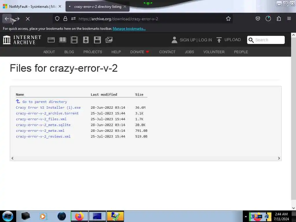Open the ABOUT nav item
Image resolution: width=296 pixels, height=222 pixels.
coord(49,52)
